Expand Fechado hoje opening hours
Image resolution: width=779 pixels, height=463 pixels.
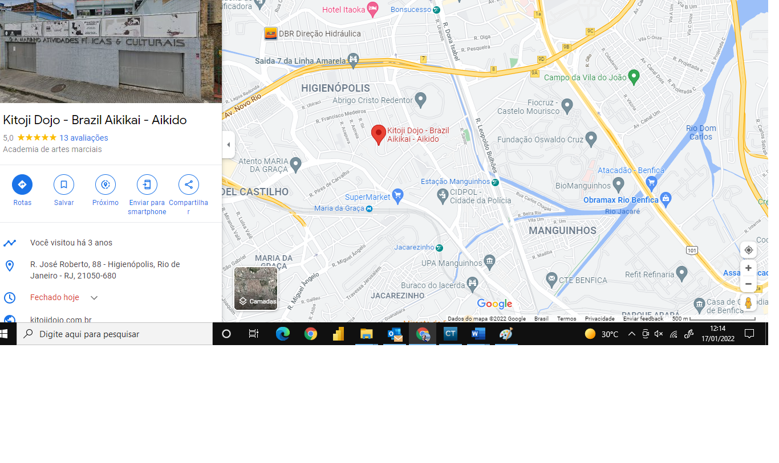click(94, 298)
